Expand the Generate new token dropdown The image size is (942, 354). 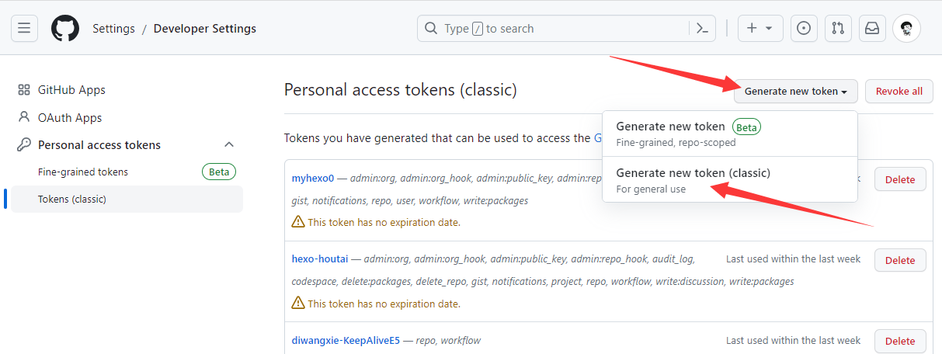pyautogui.click(x=795, y=91)
